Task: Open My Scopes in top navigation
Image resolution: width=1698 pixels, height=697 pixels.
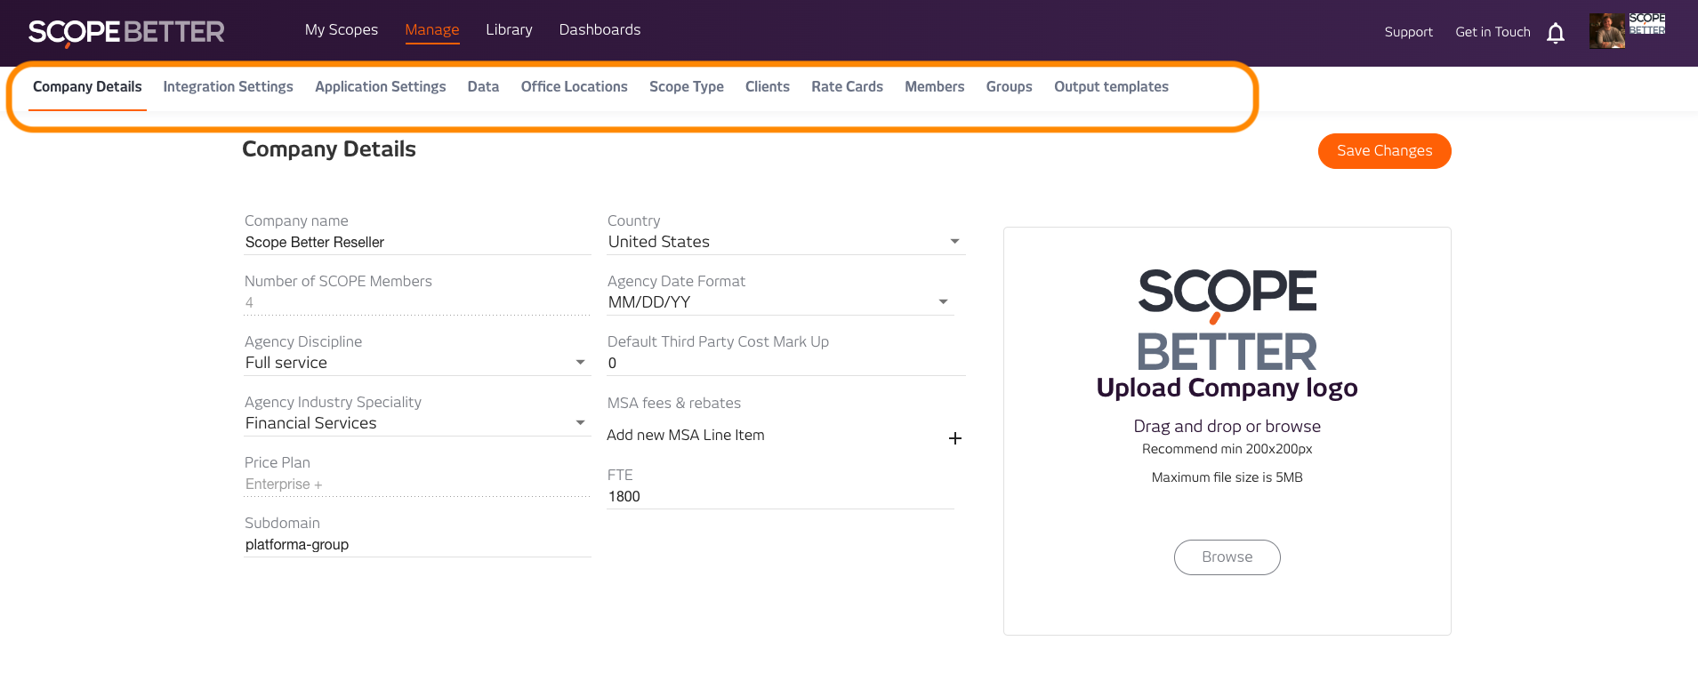Action: [x=342, y=29]
